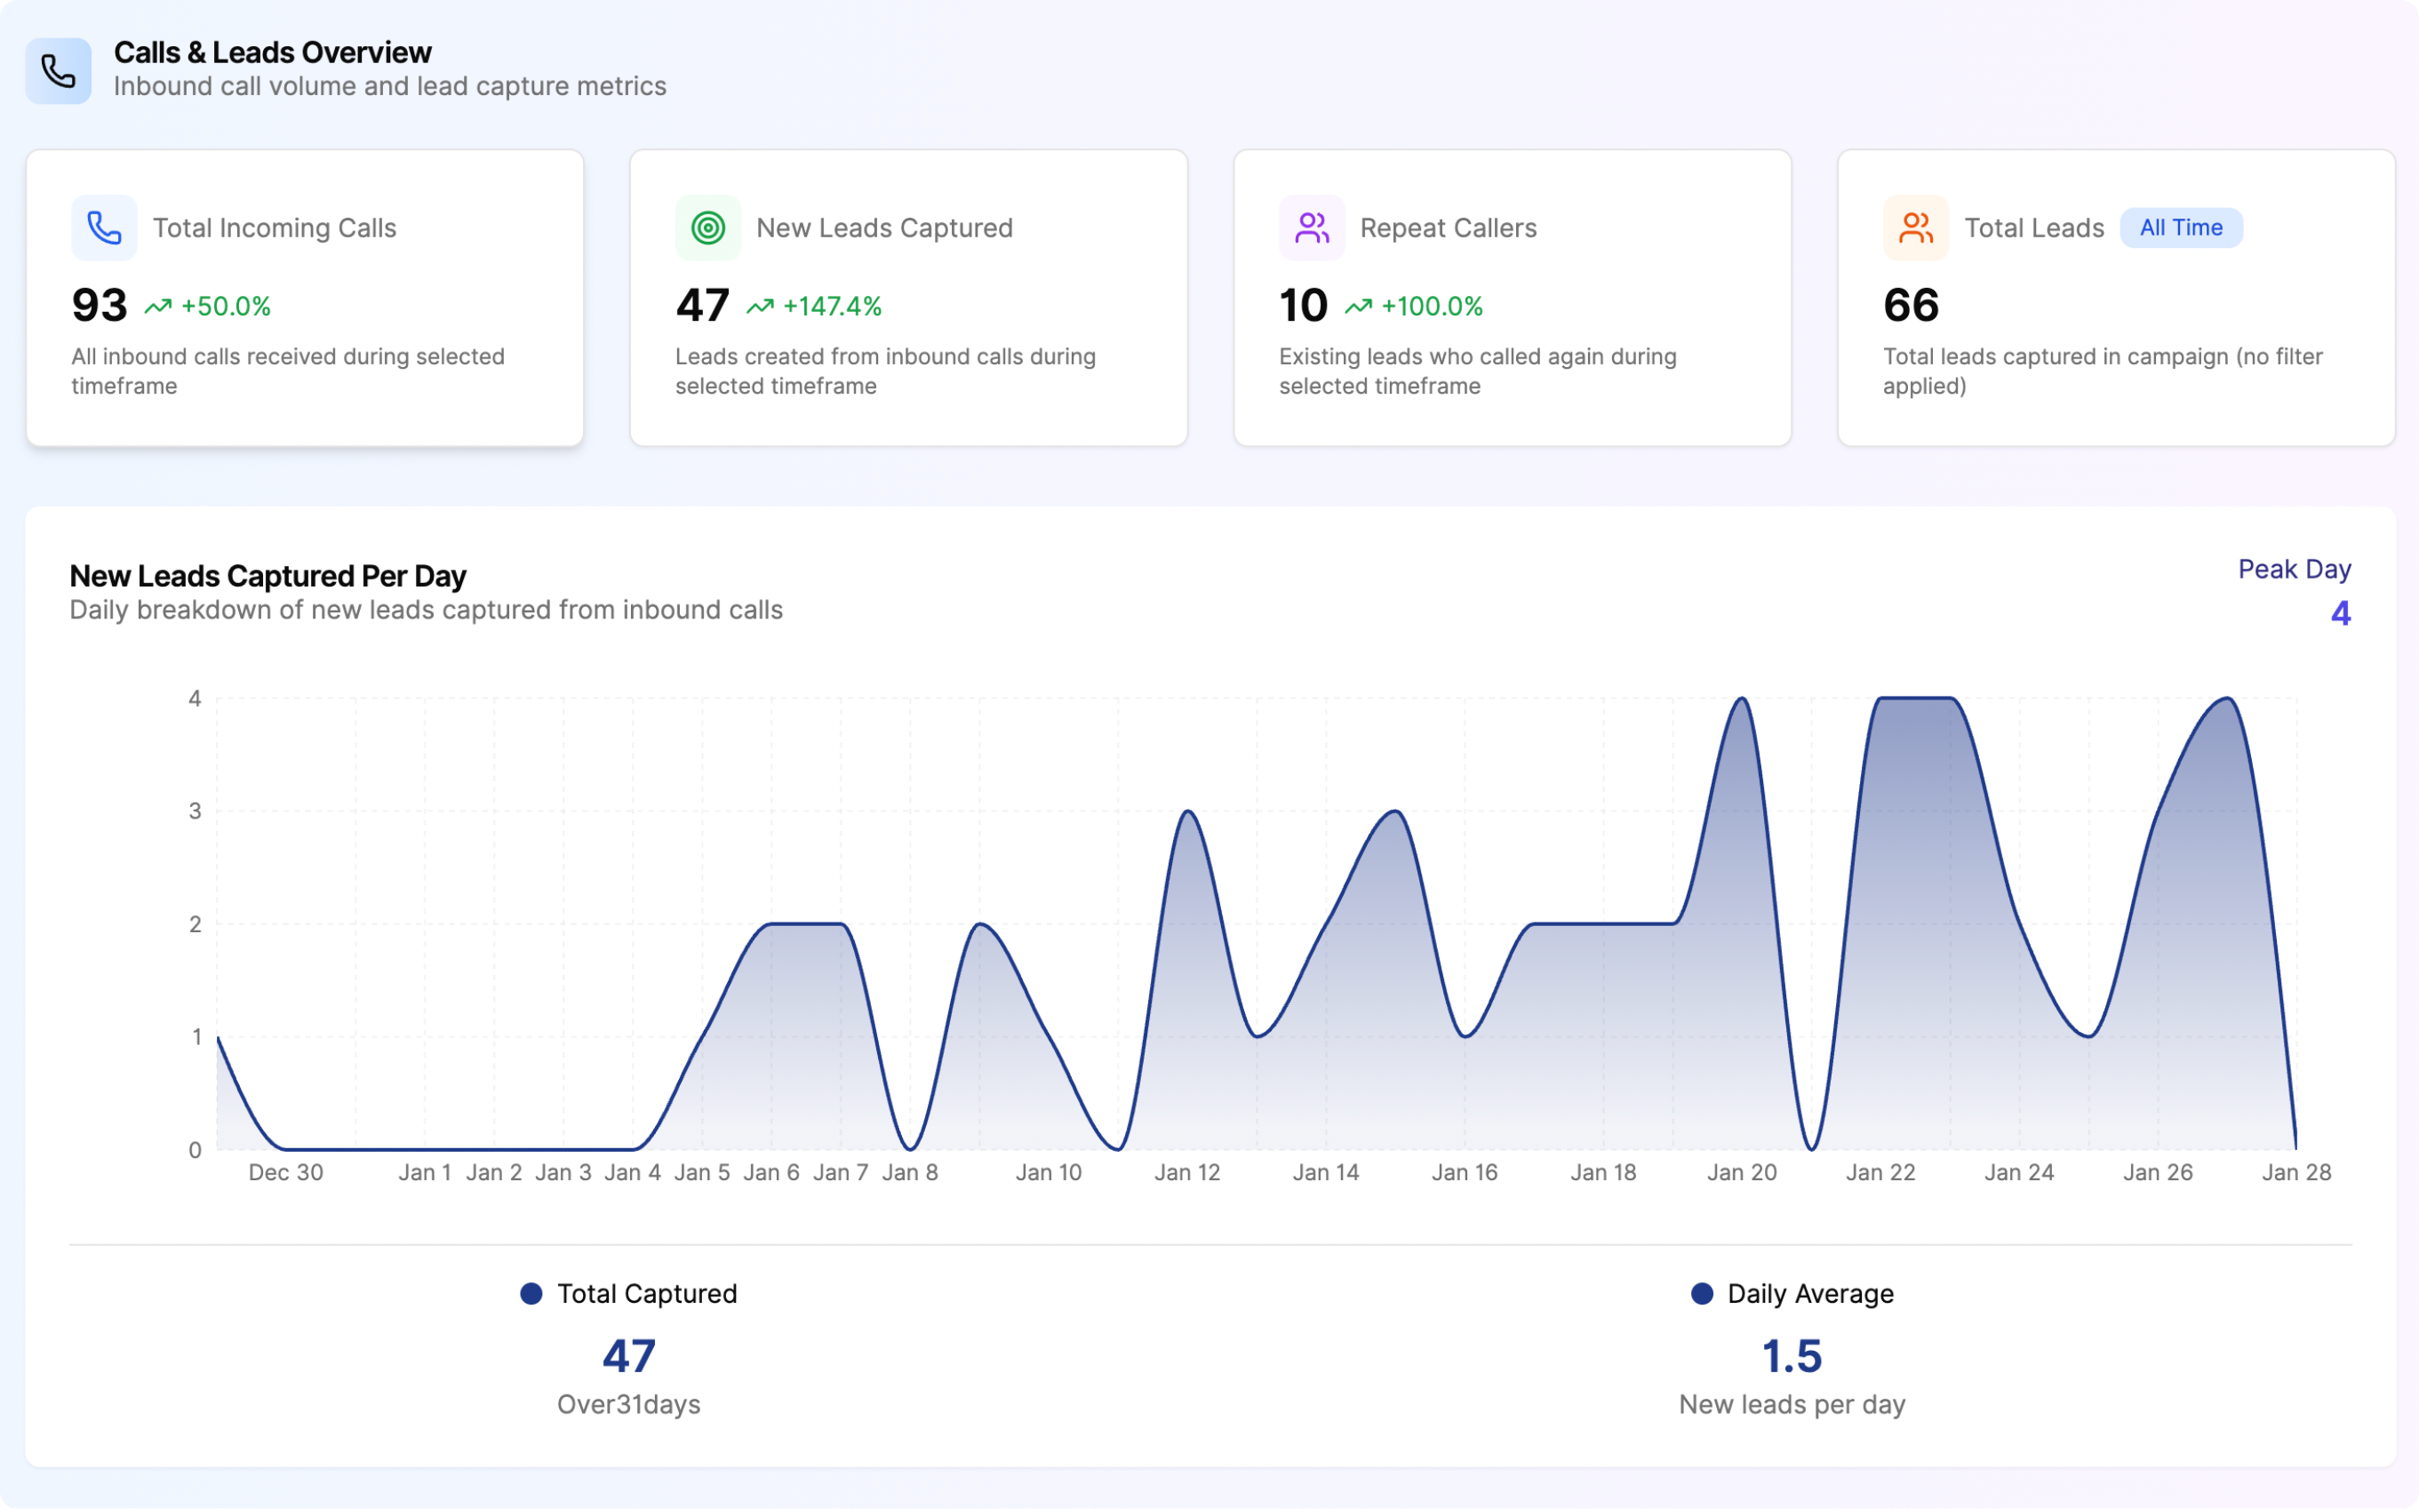Click the purple users icon on Repeat Callers
This screenshot has height=1509, width=2419.
tap(1312, 228)
